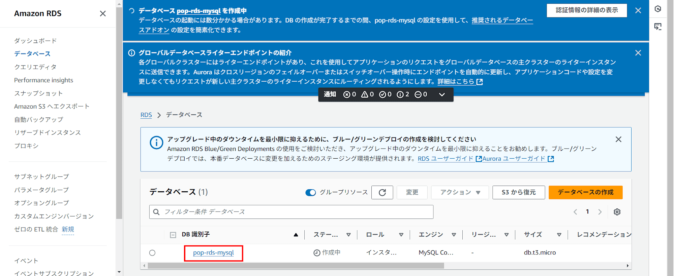Open the アクション dropdown

coord(460,192)
